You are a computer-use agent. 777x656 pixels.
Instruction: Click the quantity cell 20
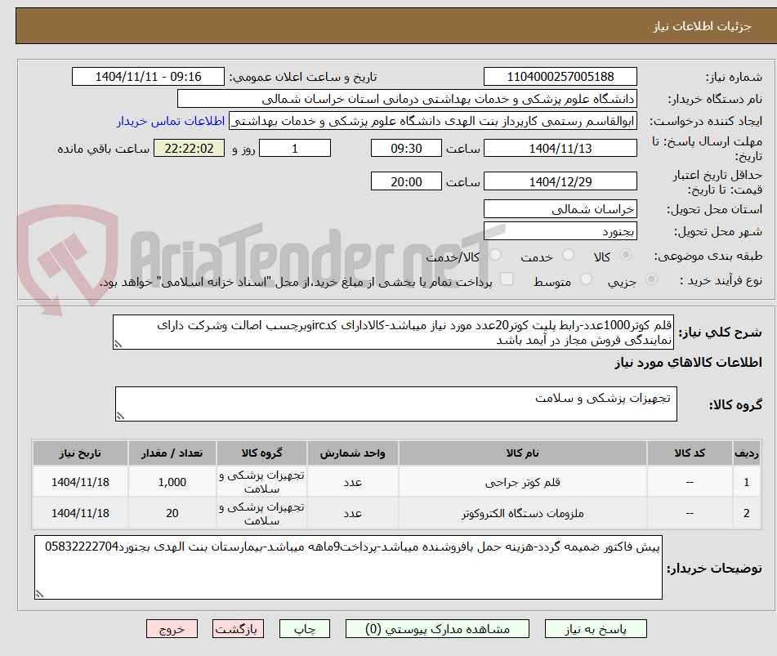(172, 513)
